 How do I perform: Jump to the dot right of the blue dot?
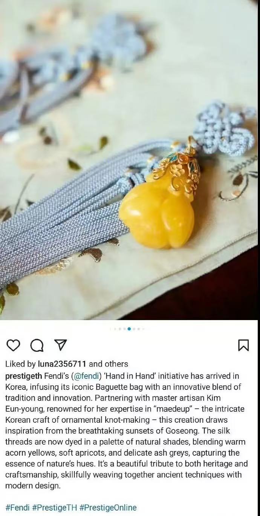[x=134, y=329]
